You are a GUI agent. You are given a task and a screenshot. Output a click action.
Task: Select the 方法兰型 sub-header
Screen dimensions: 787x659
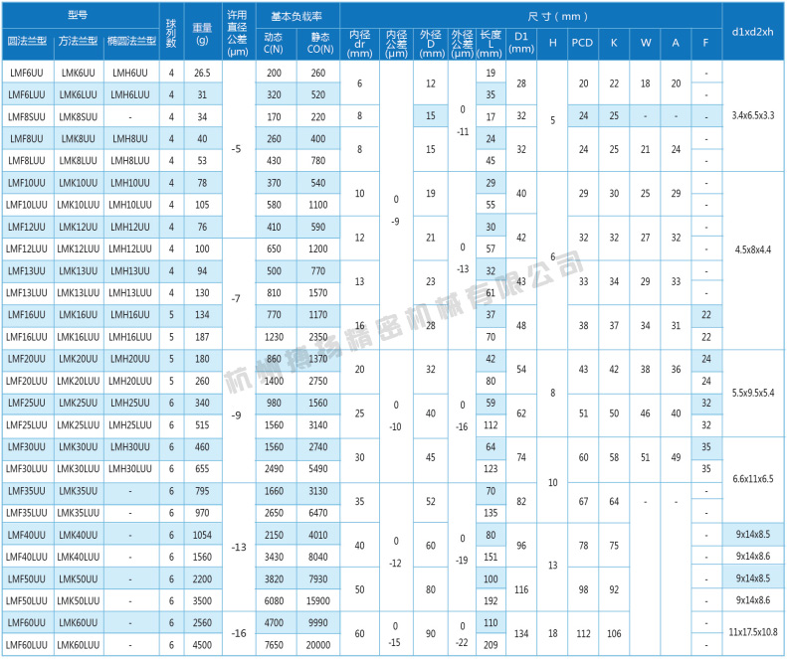pos(78,41)
